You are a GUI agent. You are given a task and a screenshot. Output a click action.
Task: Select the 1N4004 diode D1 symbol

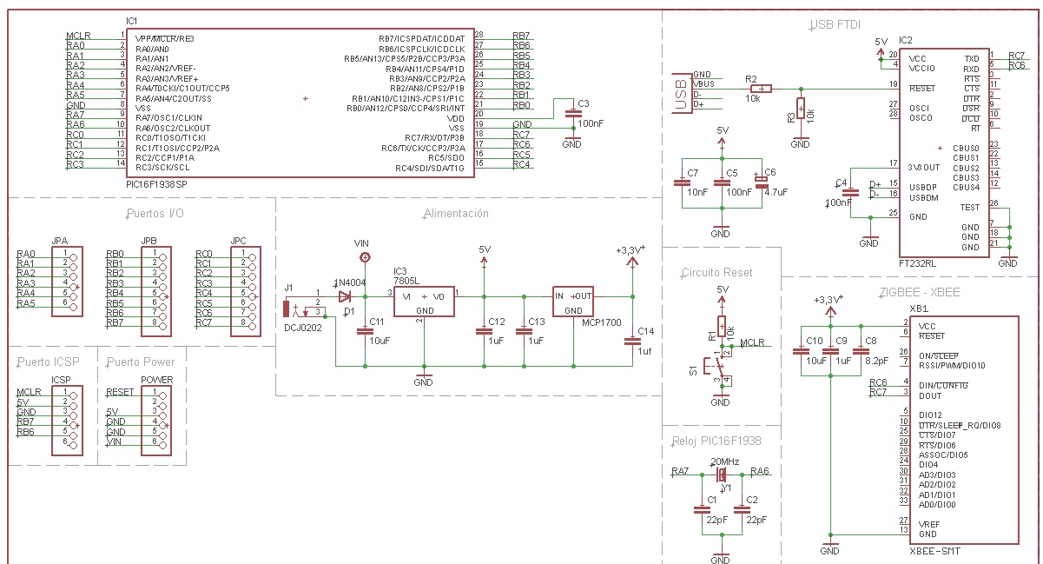345,295
